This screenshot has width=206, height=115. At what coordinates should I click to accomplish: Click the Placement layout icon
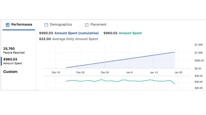87,25
